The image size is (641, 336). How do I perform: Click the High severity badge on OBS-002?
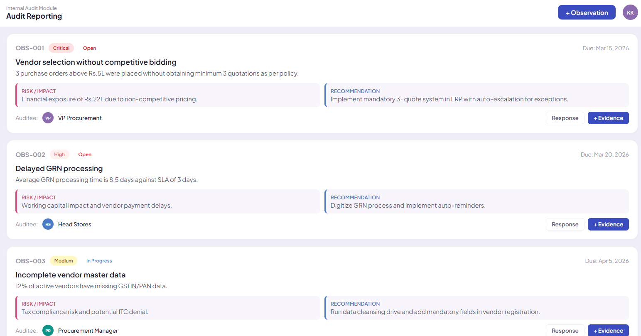click(x=59, y=155)
